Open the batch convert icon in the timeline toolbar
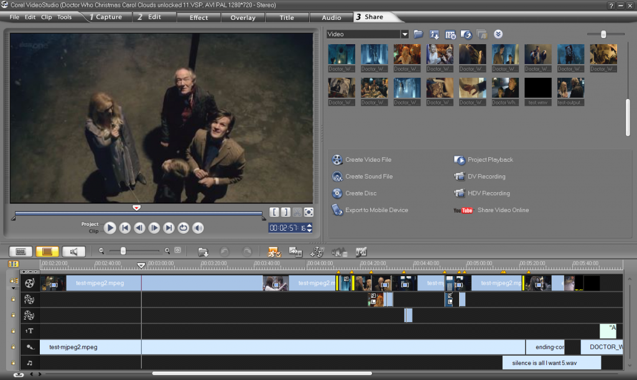This screenshot has width=637, height=380. pyautogui.click(x=295, y=252)
